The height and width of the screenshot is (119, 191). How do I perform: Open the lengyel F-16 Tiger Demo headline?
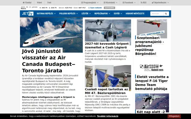point(152,83)
